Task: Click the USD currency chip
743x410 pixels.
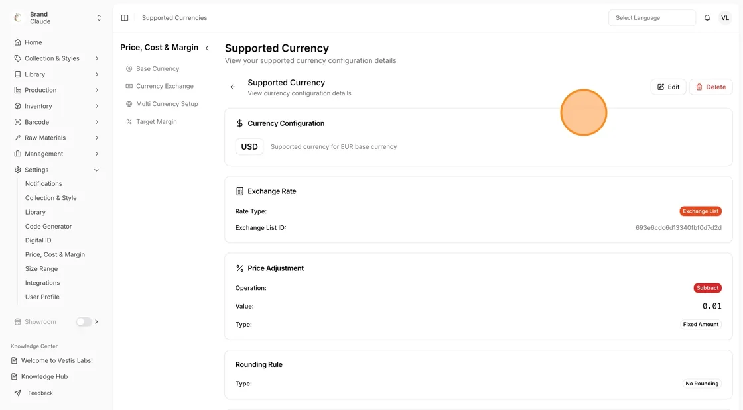Action: [x=249, y=146]
